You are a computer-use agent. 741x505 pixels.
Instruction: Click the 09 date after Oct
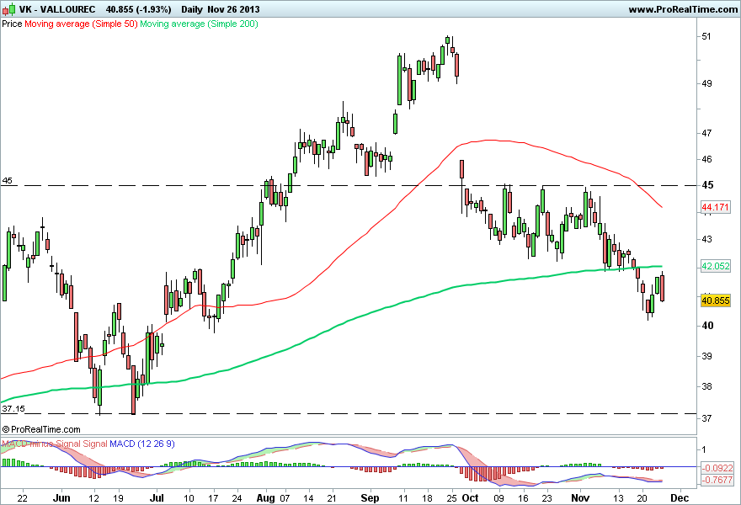point(499,498)
